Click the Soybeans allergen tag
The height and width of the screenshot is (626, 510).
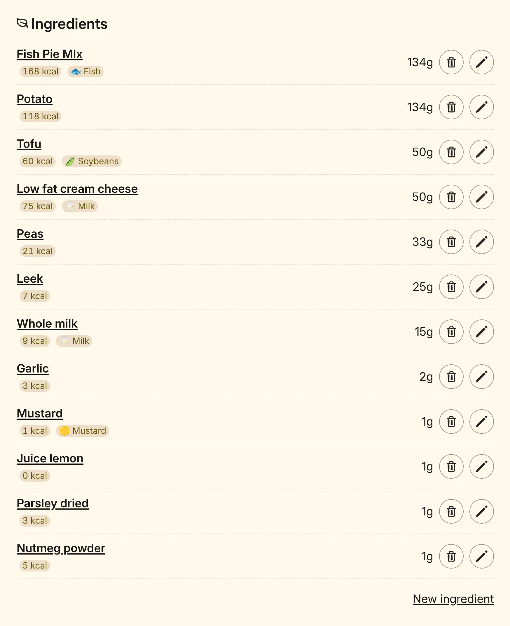point(92,162)
